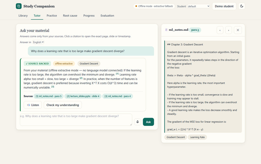
Task: Click the Offline mode status pill
Action: click(154, 6)
